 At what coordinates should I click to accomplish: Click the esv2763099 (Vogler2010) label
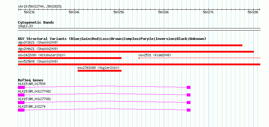pyautogui.click(x=98, y=68)
